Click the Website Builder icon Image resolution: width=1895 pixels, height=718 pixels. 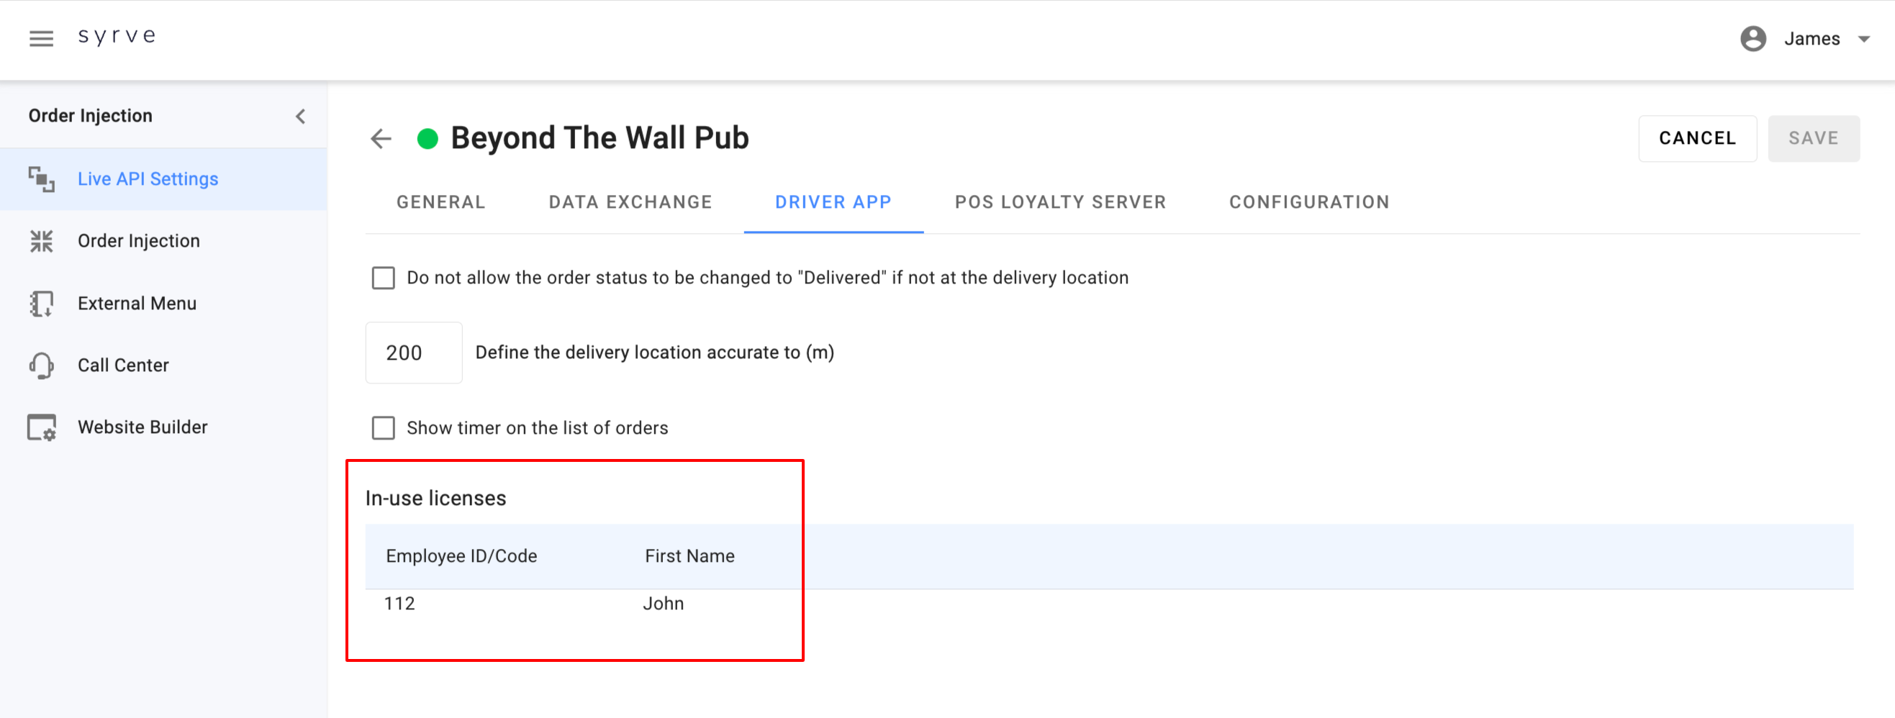point(41,427)
